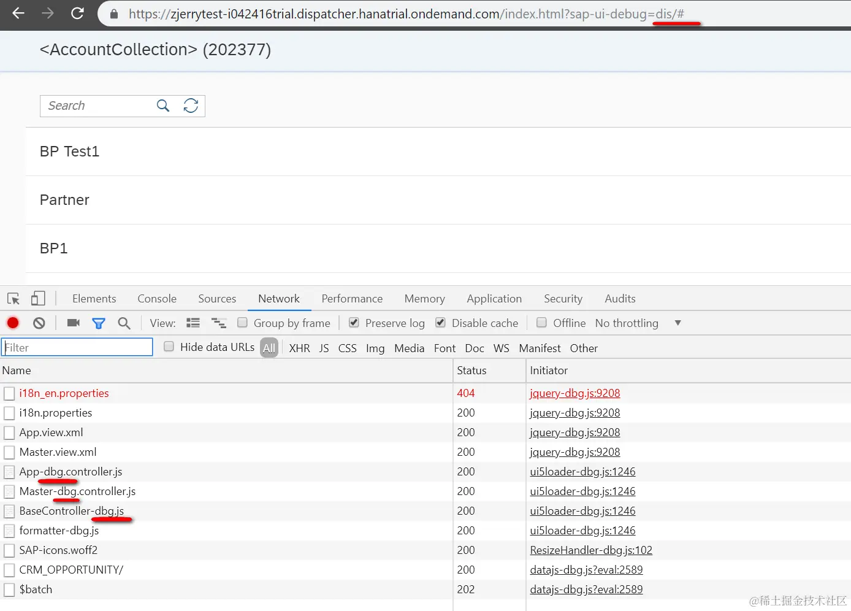Toggle the network filter funnel icon
Viewport: 851px width, 611px height.
(x=99, y=323)
